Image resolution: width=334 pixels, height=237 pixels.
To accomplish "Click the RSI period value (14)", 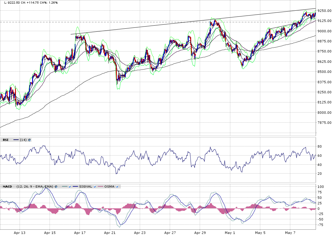I will (x=23, y=140).
